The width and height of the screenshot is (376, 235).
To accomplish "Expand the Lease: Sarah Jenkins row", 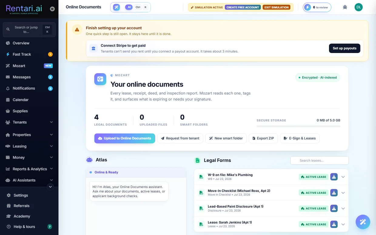I will (343, 224).
